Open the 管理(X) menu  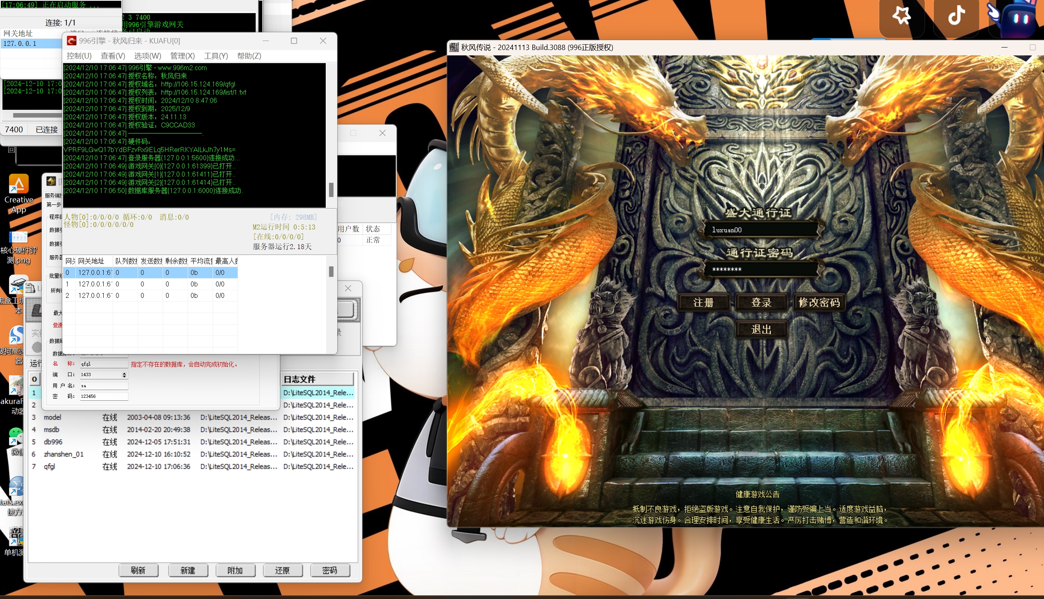point(183,56)
